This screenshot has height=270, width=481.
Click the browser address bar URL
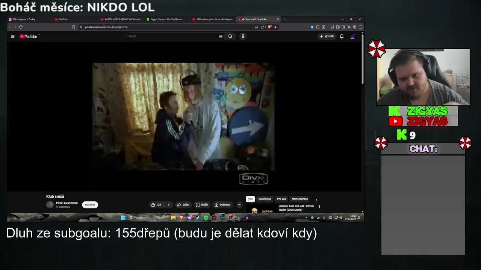[106, 27]
